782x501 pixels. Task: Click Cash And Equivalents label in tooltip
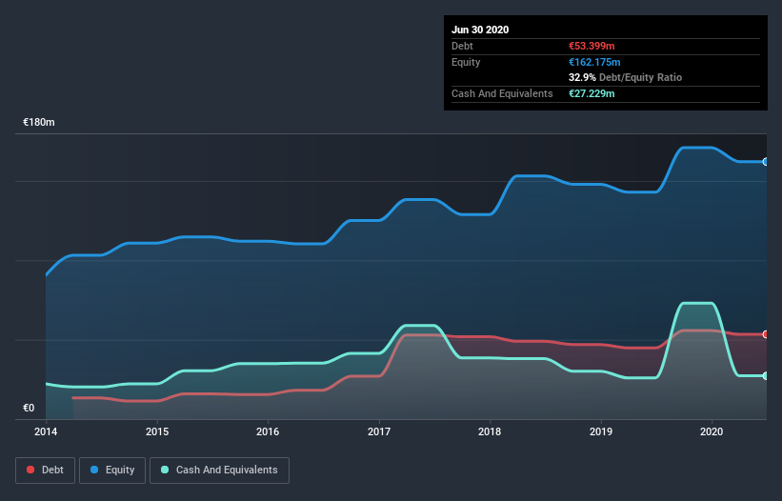point(502,93)
